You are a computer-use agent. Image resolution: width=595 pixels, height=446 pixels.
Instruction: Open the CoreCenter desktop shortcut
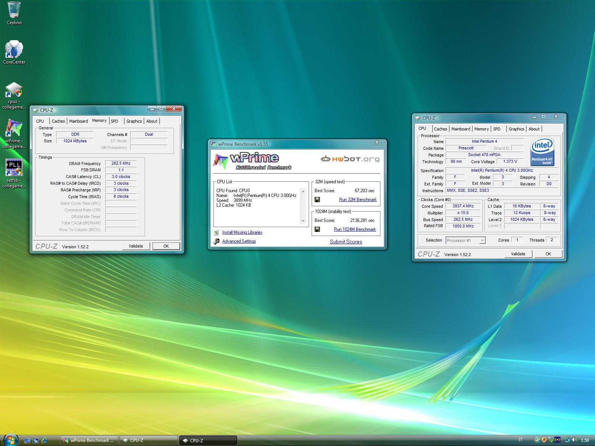pos(14,52)
